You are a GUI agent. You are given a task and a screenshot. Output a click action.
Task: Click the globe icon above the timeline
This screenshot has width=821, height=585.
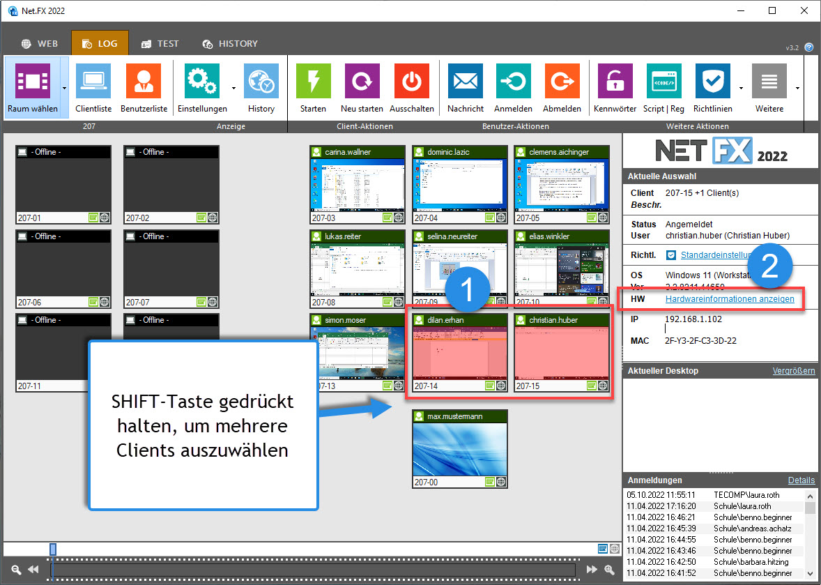(613, 548)
